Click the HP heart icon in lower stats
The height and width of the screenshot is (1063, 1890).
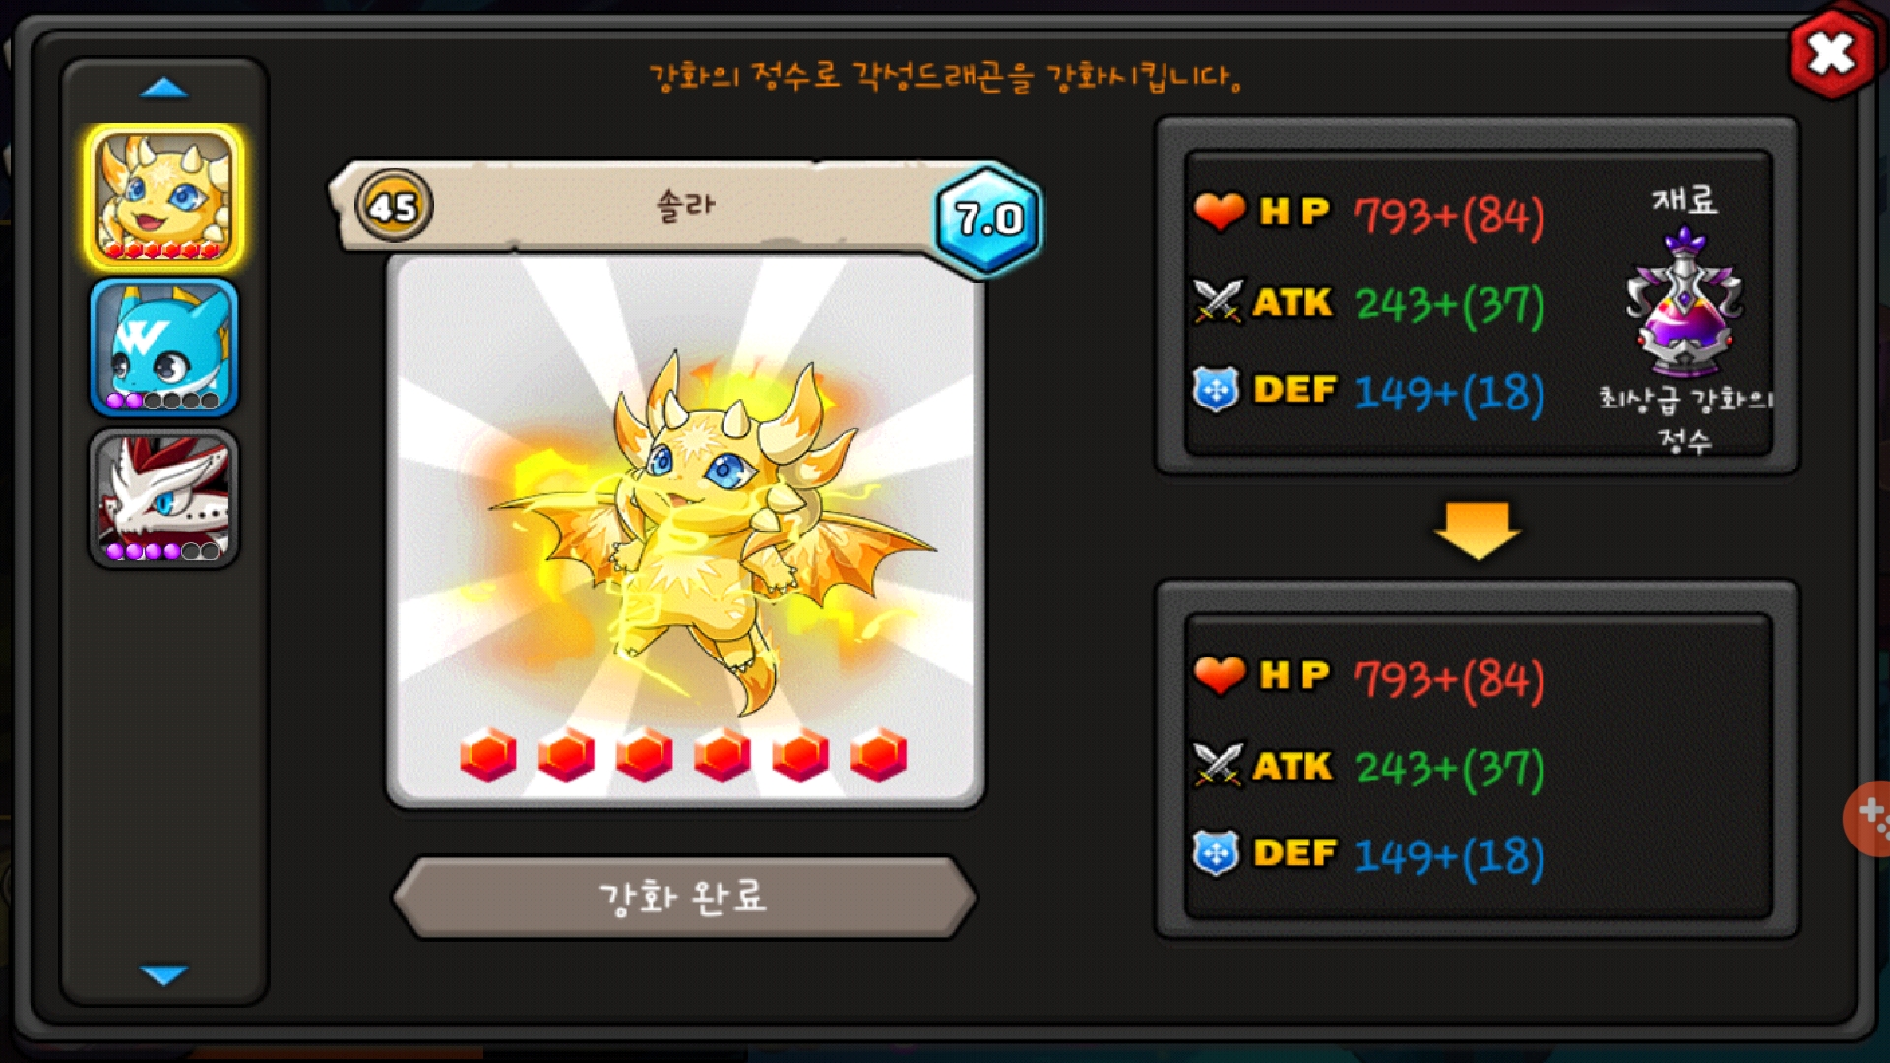point(1220,675)
